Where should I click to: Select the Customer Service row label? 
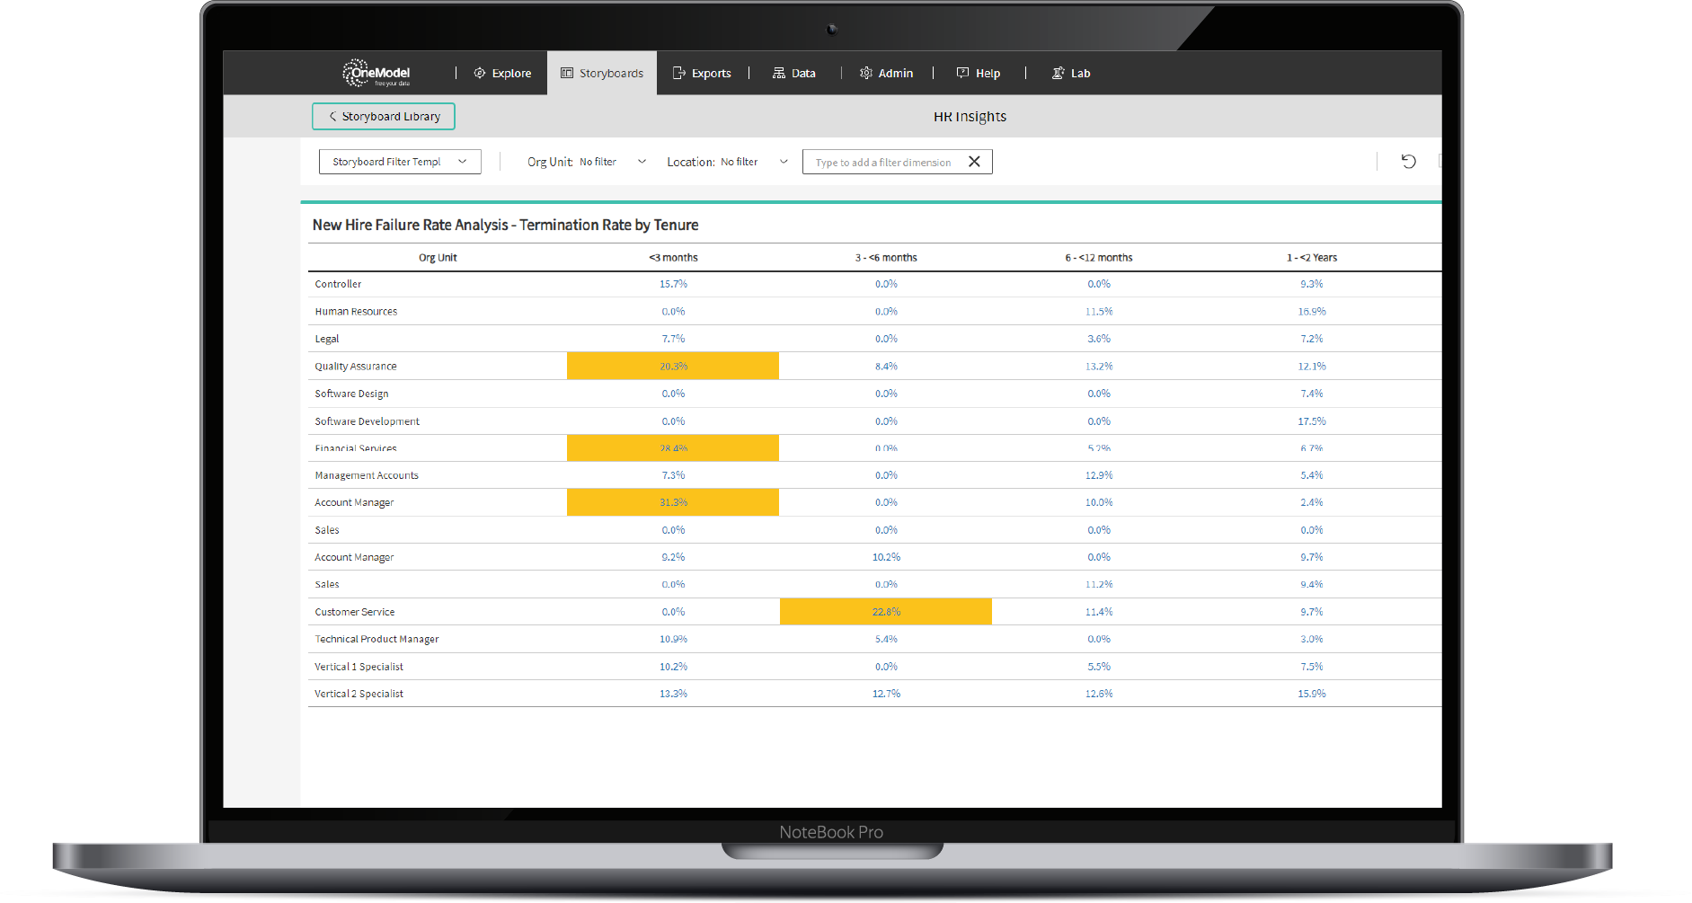[x=355, y=612]
